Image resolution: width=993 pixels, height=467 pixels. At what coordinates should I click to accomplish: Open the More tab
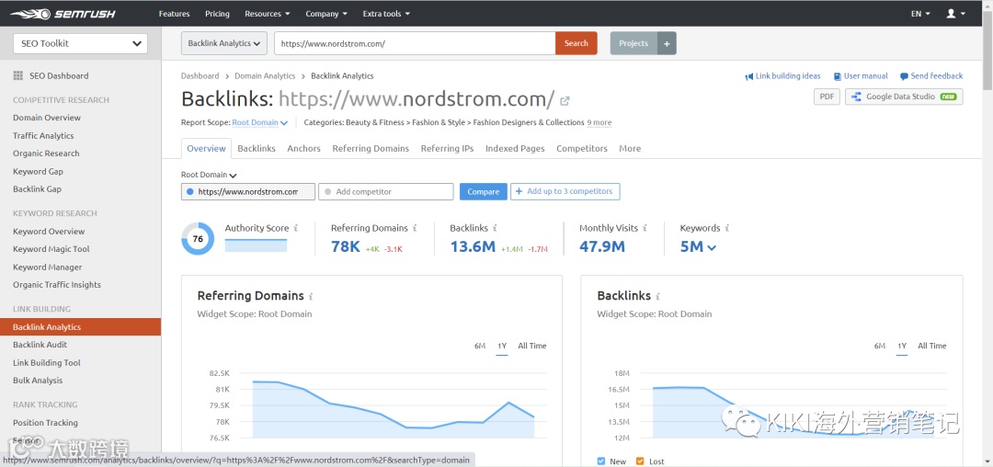[630, 148]
